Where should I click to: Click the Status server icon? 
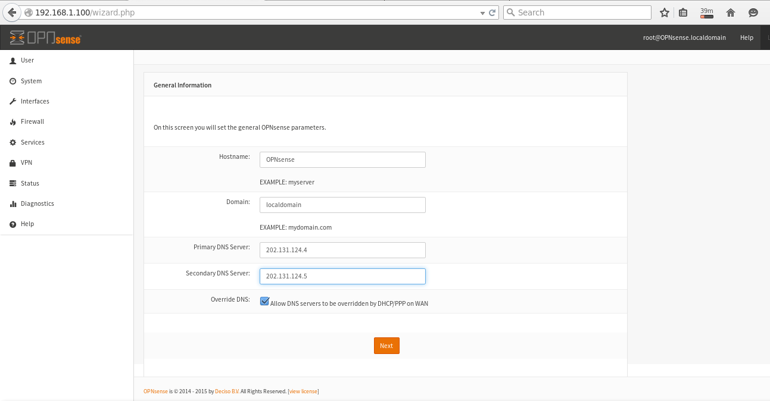point(13,183)
